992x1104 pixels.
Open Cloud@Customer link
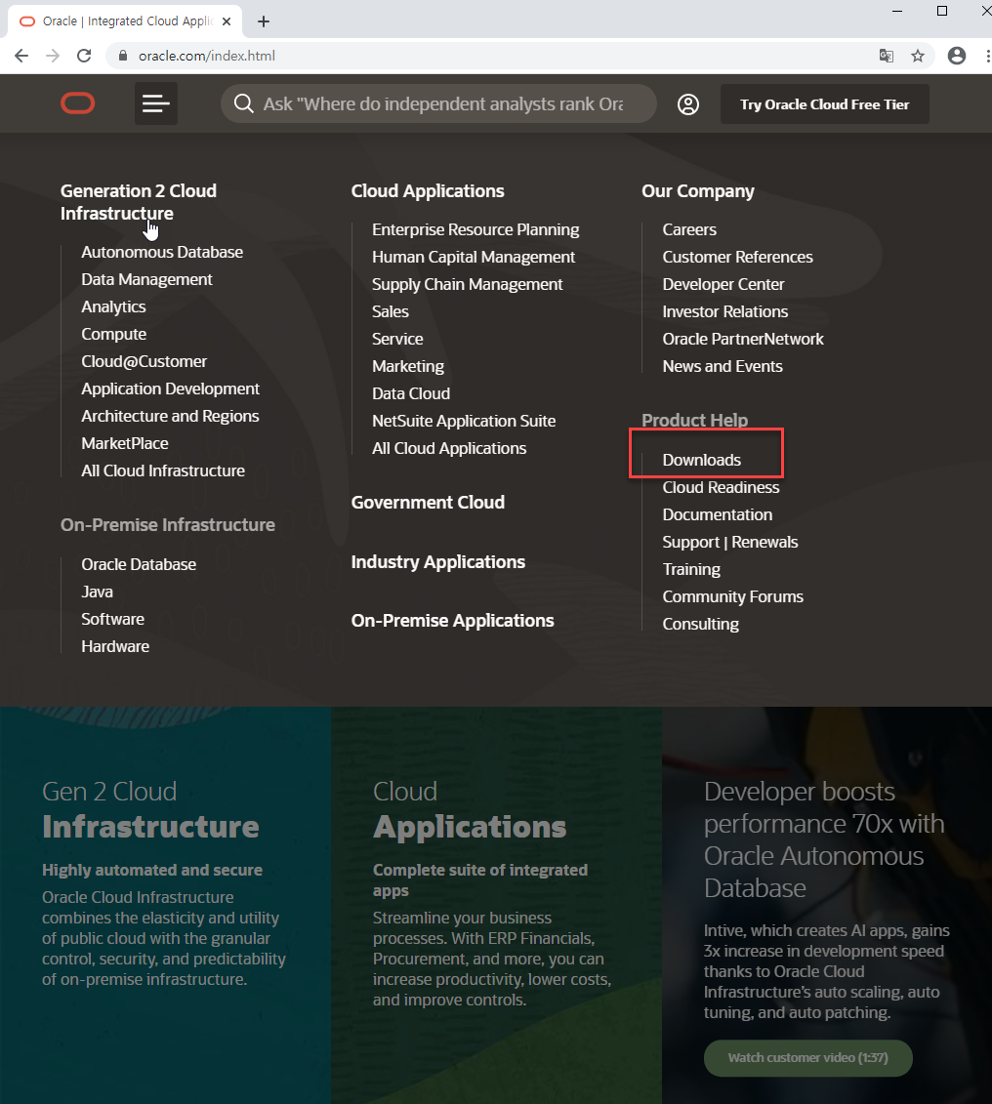[144, 361]
